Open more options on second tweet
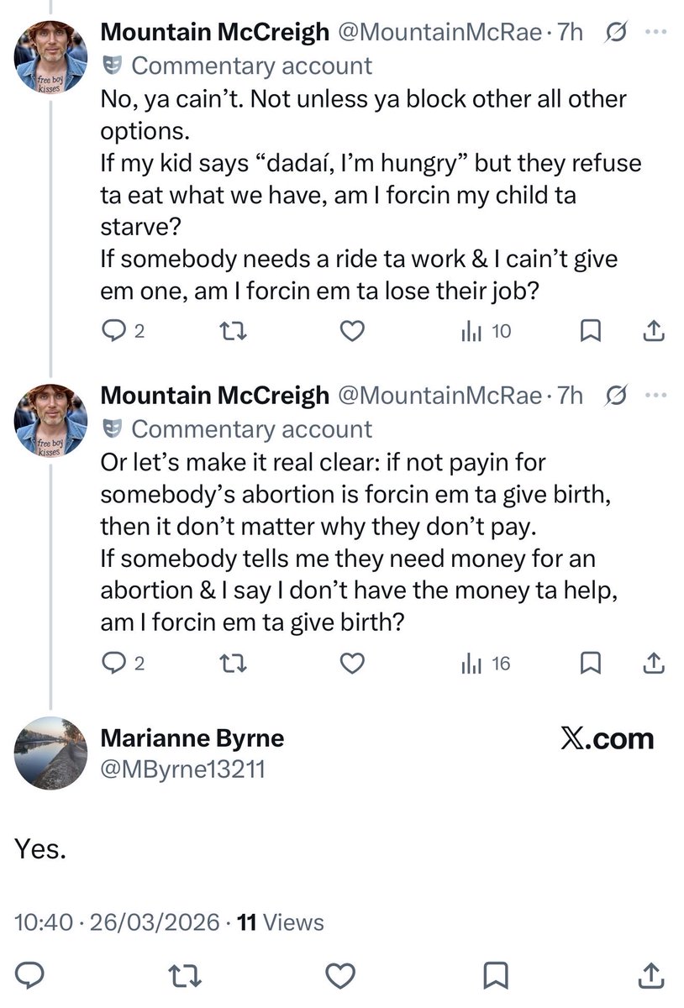 (654, 396)
